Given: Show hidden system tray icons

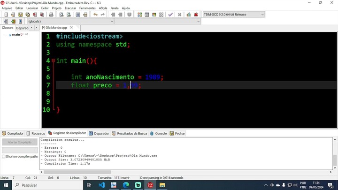Looking at the screenshot, I should coord(266,185).
